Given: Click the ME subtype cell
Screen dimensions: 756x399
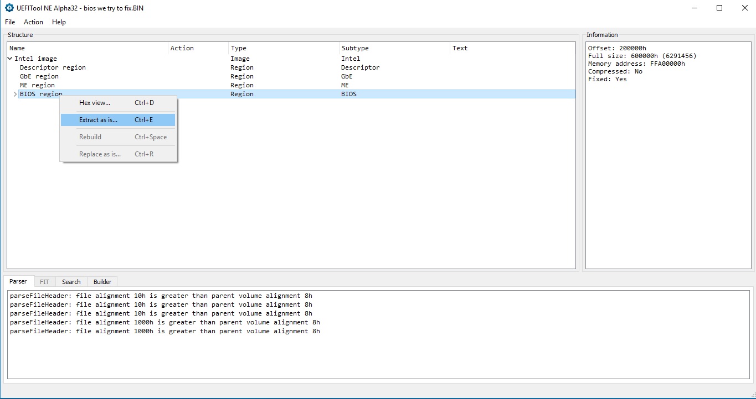Looking at the screenshot, I should pos(345,85).
